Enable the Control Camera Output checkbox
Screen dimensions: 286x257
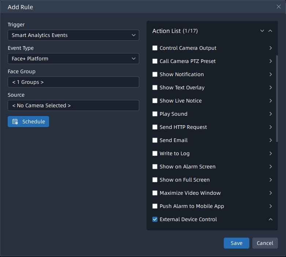coord(155,48)
